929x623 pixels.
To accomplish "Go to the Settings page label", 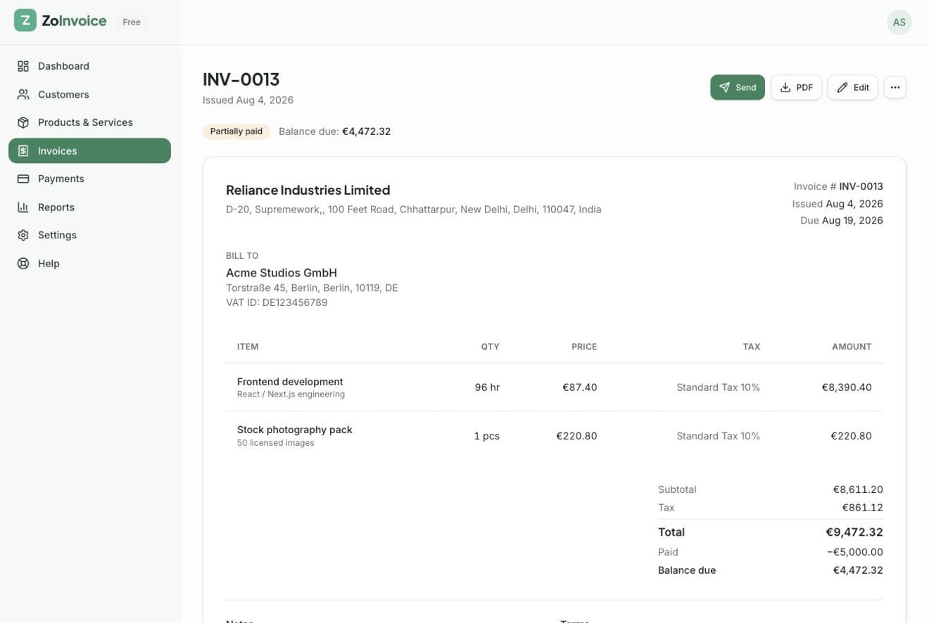I will click(x=57, y=235).
